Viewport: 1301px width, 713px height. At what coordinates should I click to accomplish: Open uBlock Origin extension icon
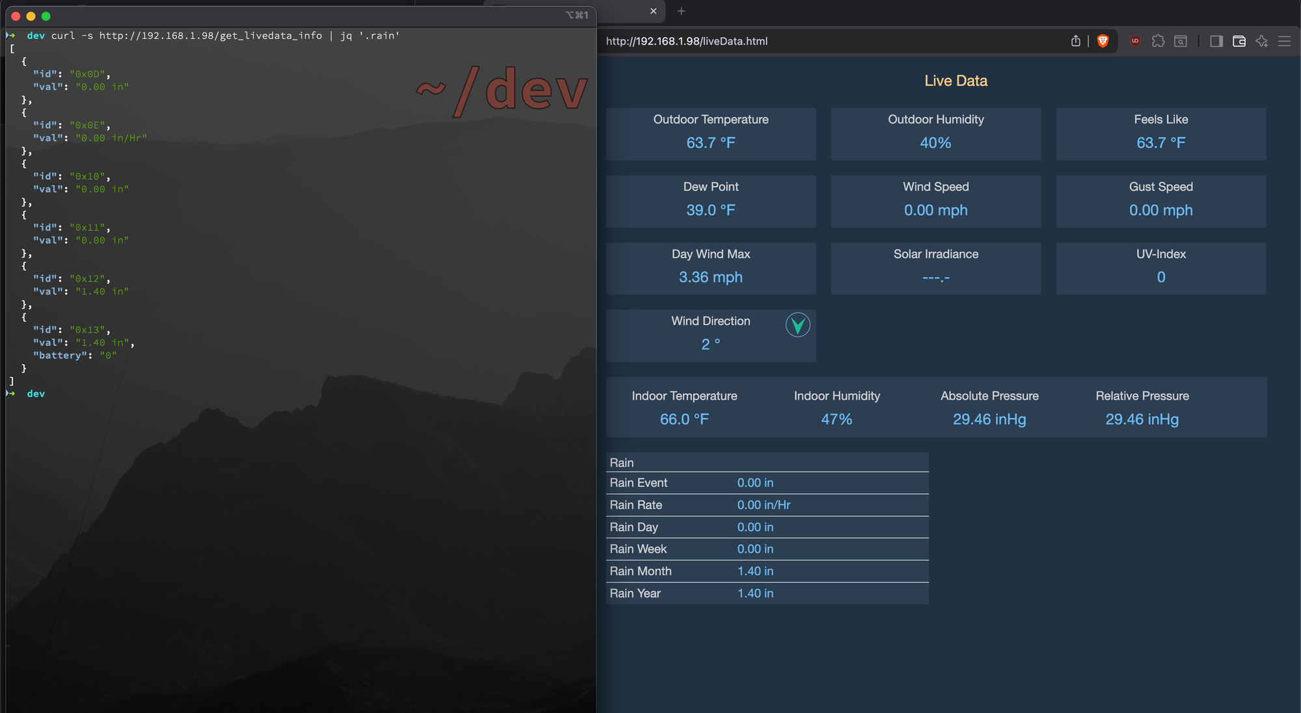(x=1135, y=41)
